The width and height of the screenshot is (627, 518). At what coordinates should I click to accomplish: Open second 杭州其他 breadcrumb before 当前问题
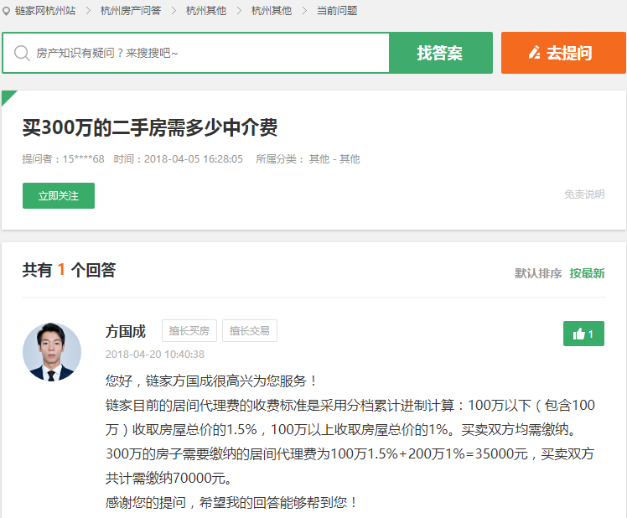pos(272,11)
